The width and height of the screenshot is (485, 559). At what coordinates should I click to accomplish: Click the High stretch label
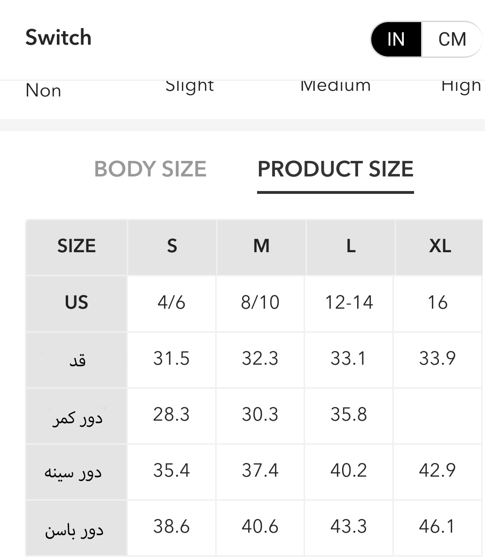[x=461, y=86]
